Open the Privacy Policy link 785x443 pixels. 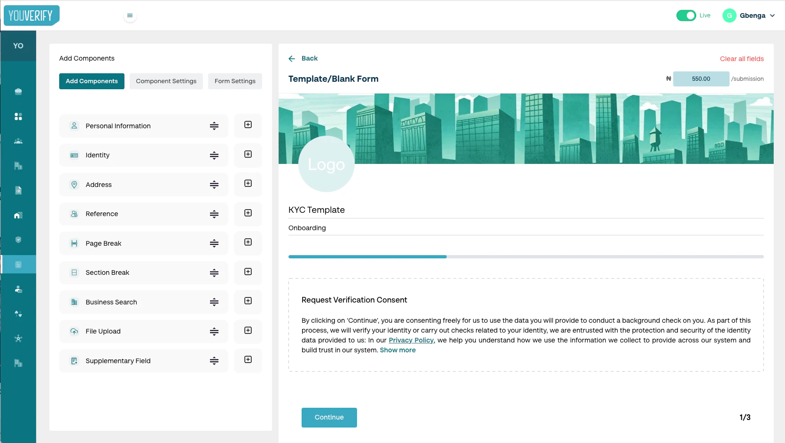click(411, 340)
